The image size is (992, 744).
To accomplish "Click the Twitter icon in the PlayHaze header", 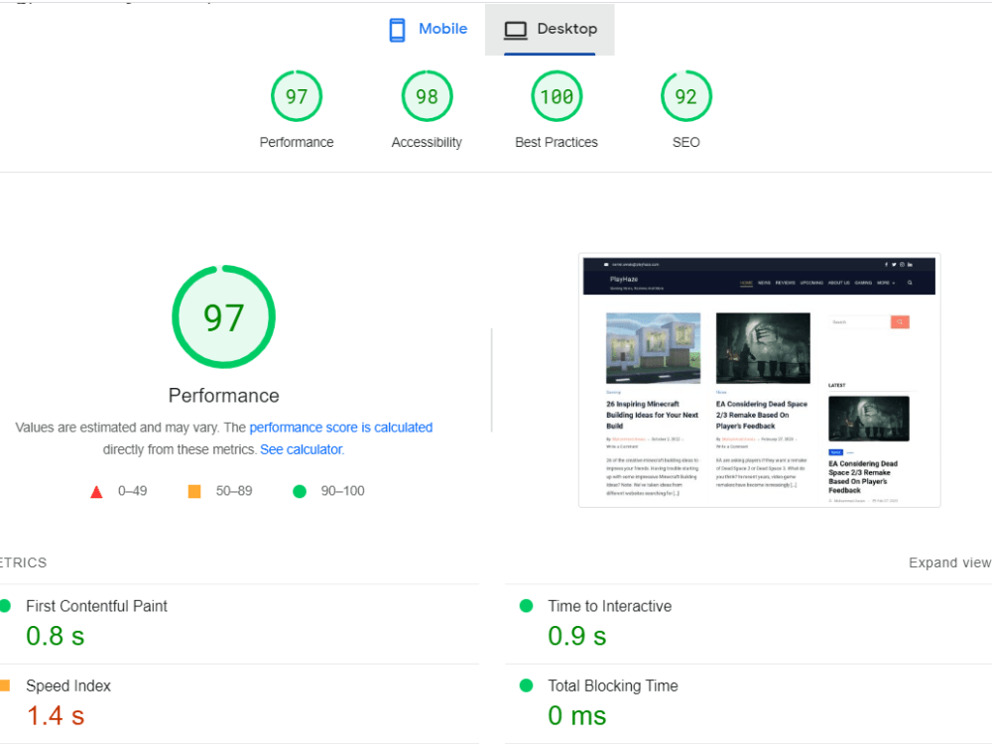I will coord(894,265).
